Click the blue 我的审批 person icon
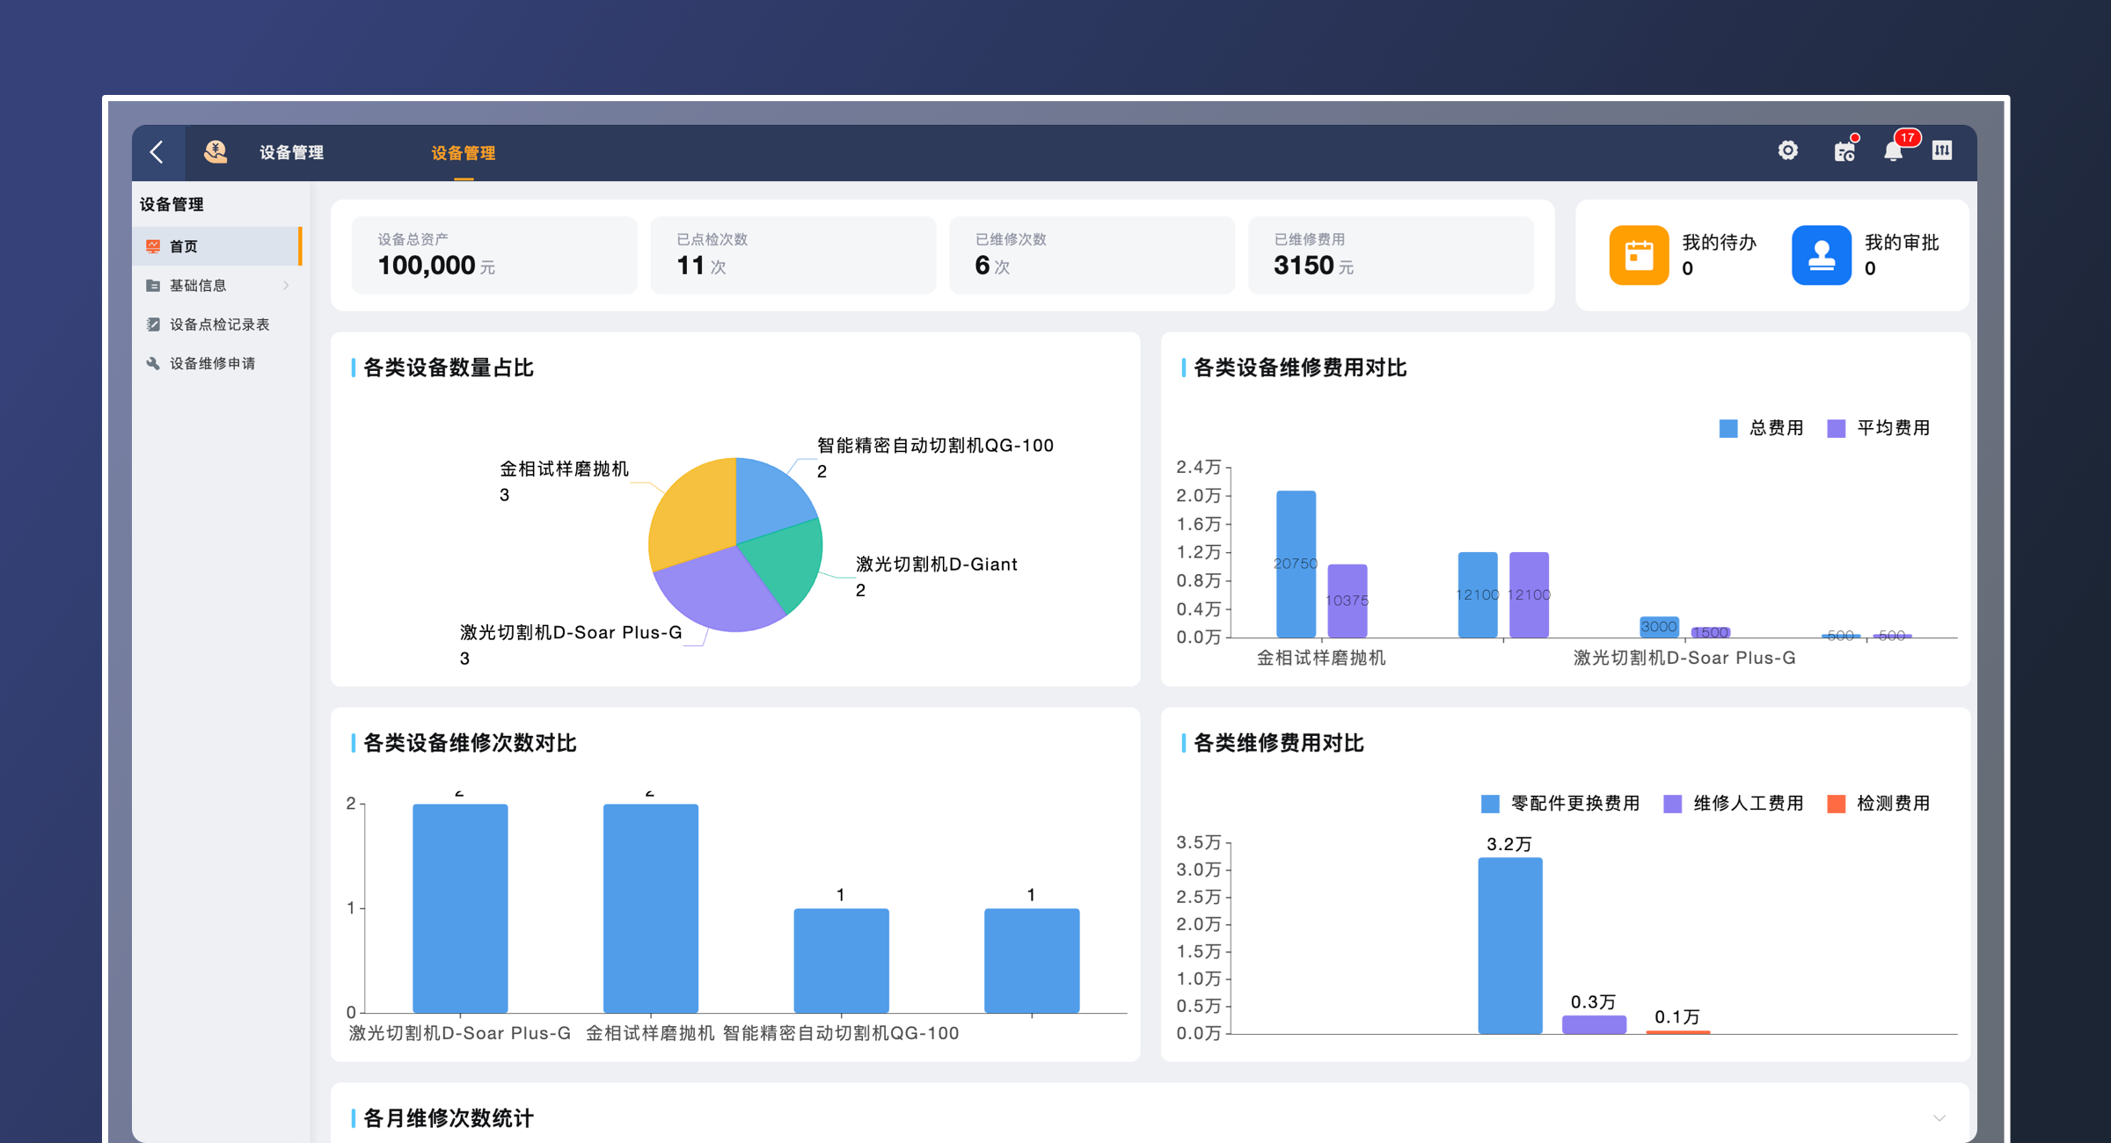2111x1143 pixels. (1821, 255)
